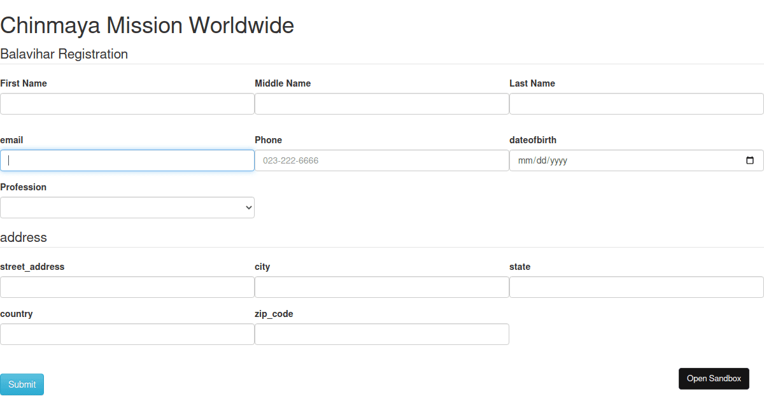
Task: Click the email input field
Action: pos(127,160)
